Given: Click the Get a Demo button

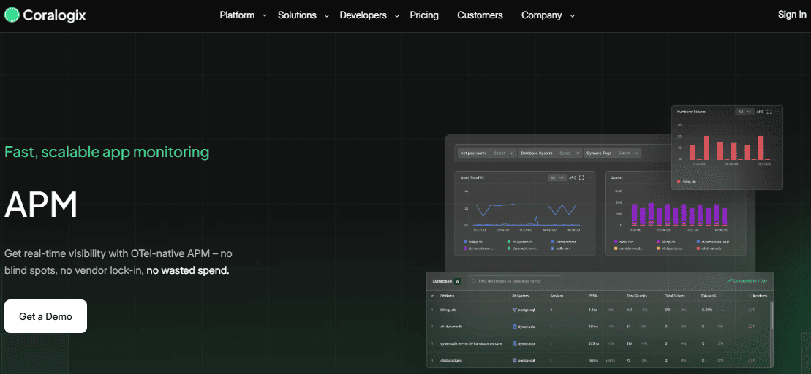Looking at the screenshot, I should (45, 316).
